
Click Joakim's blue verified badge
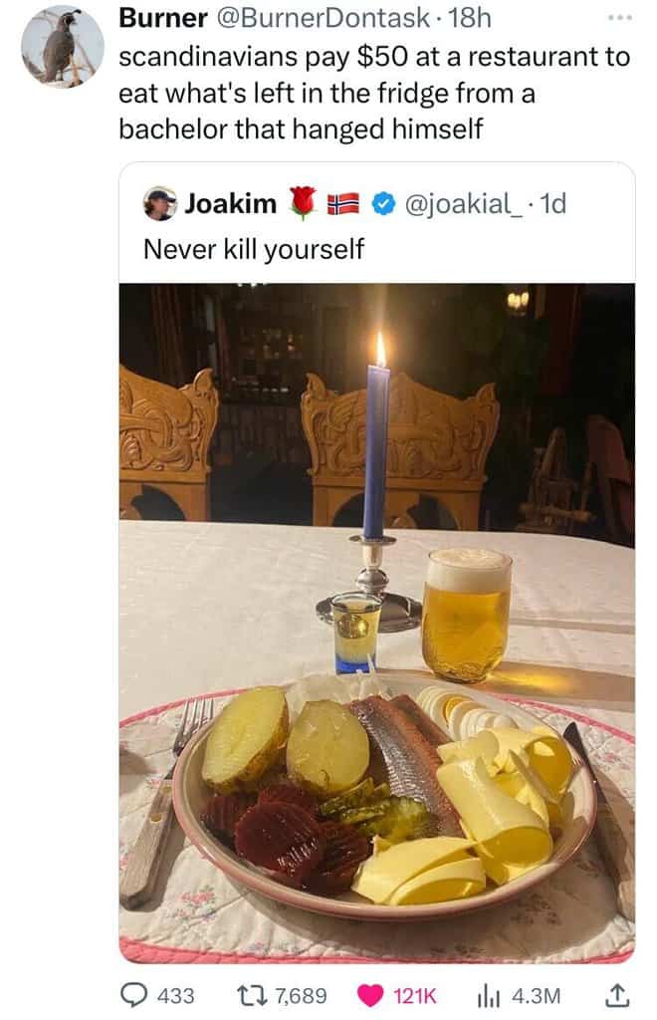[384, 204]
